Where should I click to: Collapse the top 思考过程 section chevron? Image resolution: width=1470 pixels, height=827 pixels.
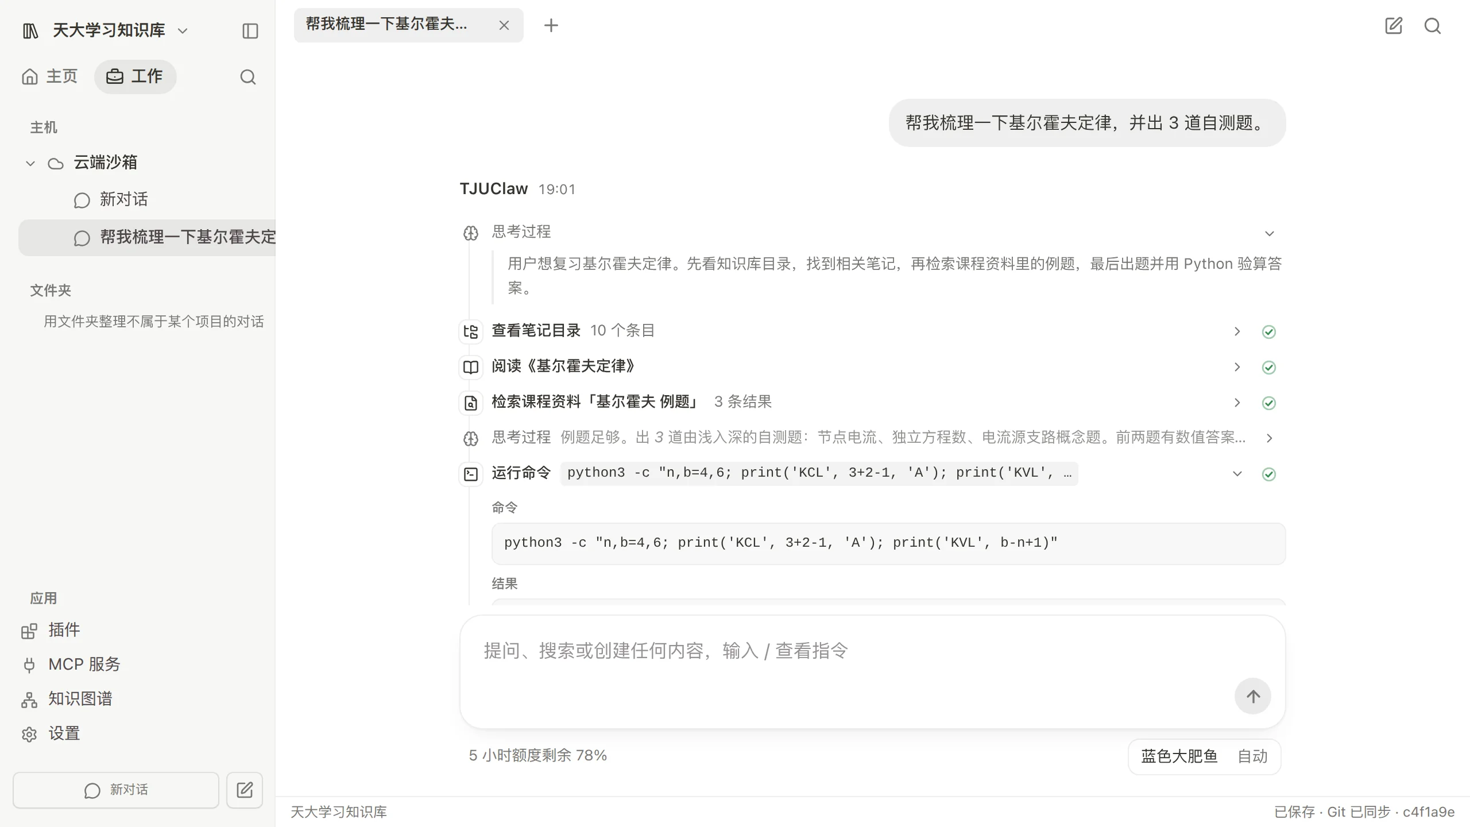coord(1270,233)
